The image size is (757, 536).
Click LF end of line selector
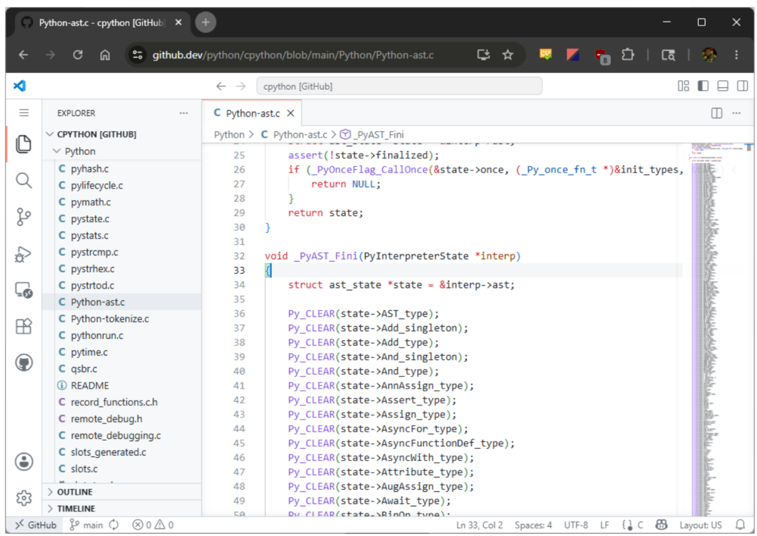(604, 525)
